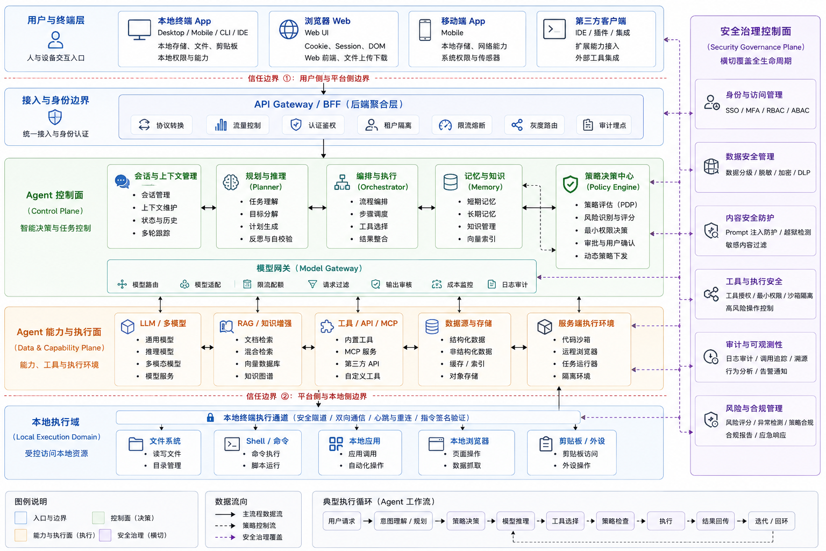
Task: Click the API Gateway / BFF title
Action: tap(329, 104)
